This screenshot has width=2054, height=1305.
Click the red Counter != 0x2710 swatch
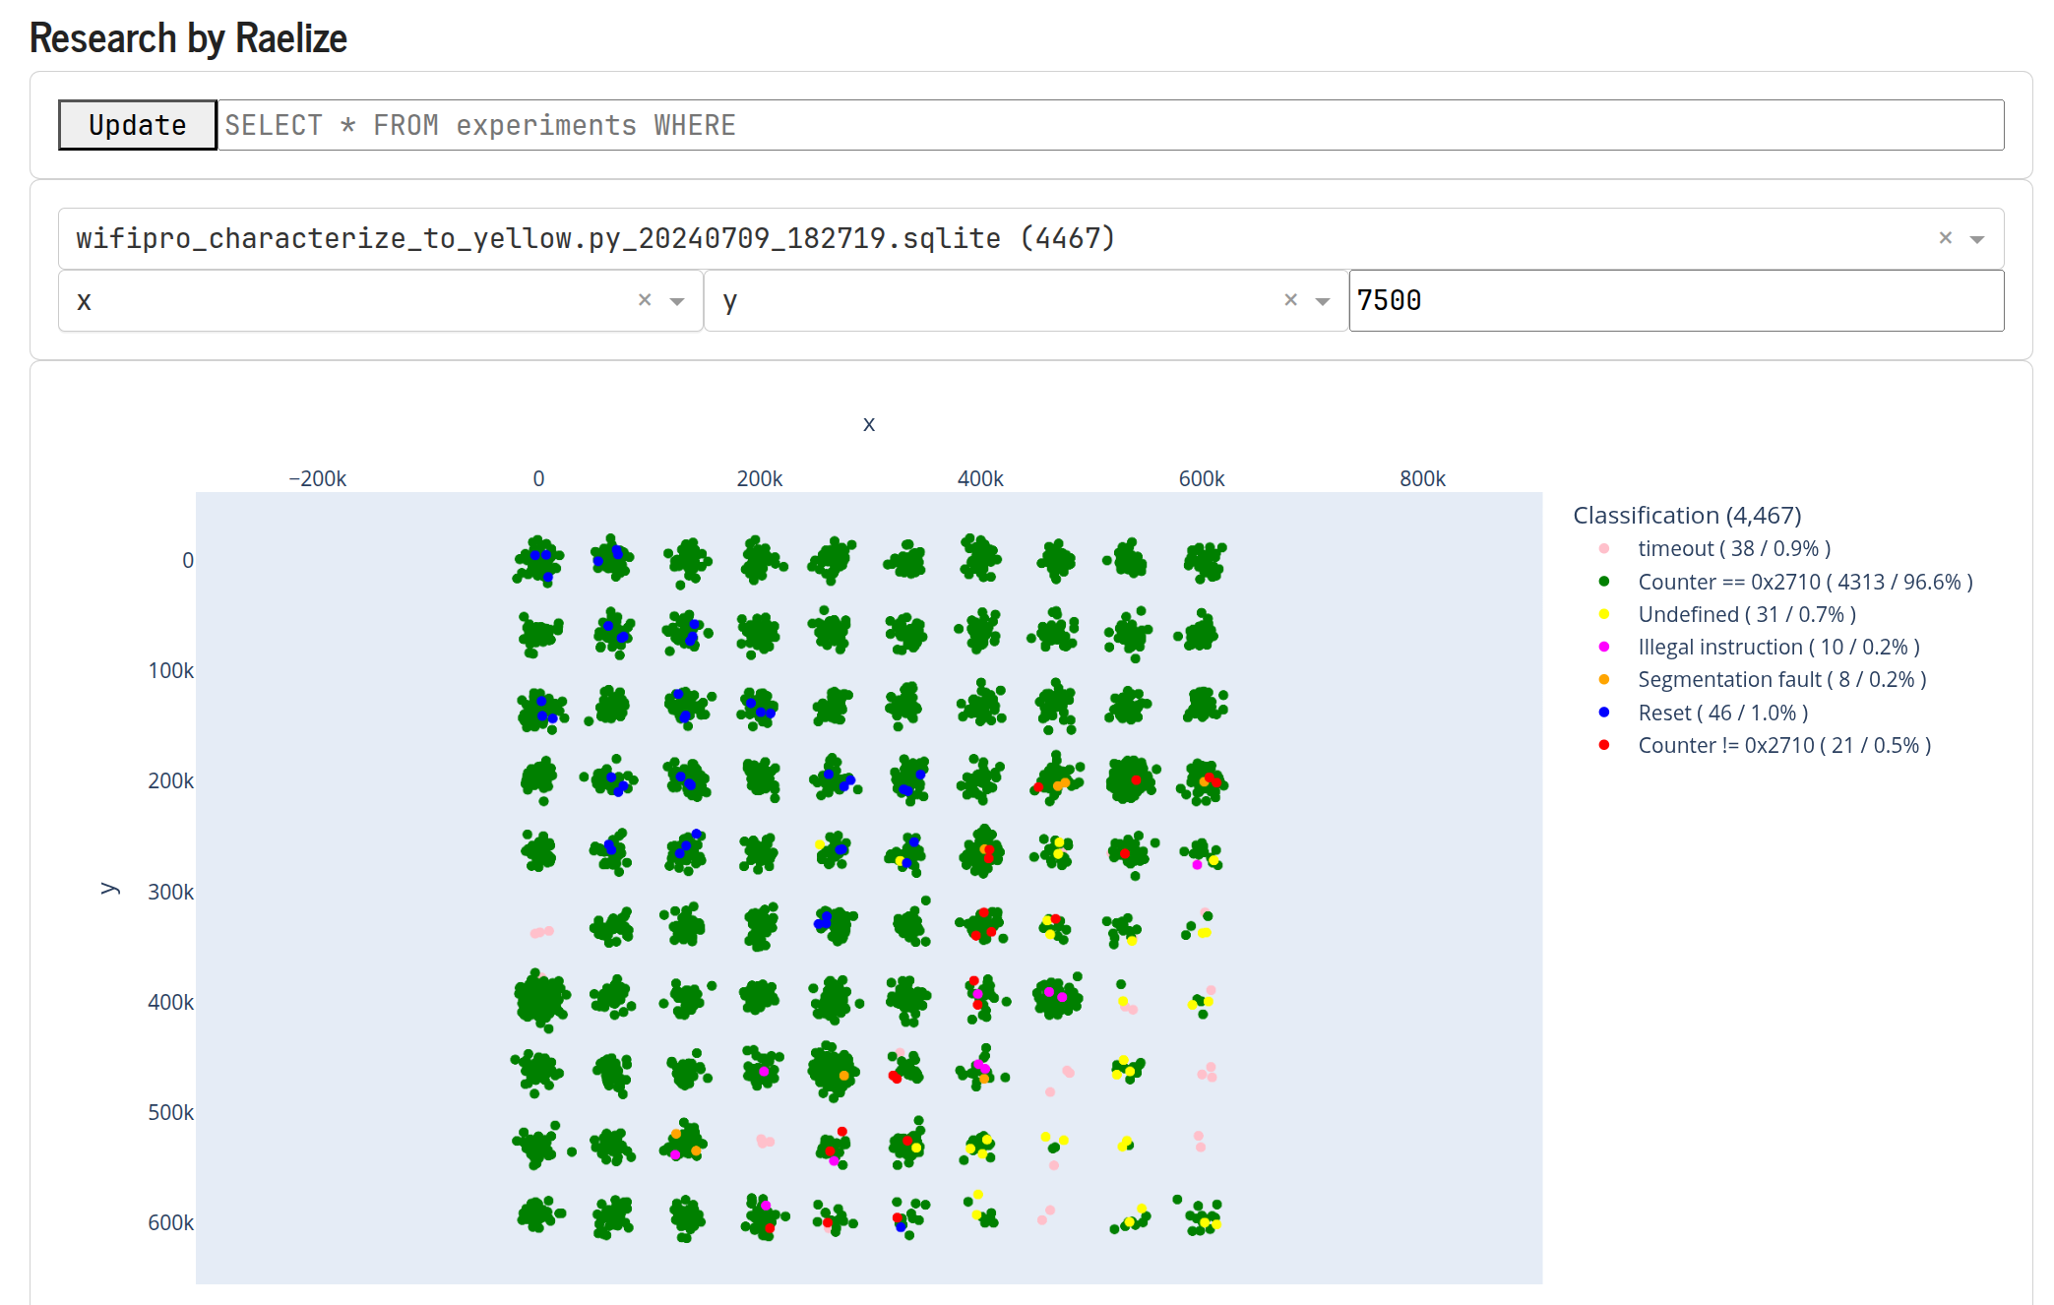[1604, 745]
